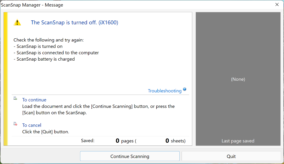Click the yellow warning triangle icon
Screen dimensions: 284x164
(17, 22)
